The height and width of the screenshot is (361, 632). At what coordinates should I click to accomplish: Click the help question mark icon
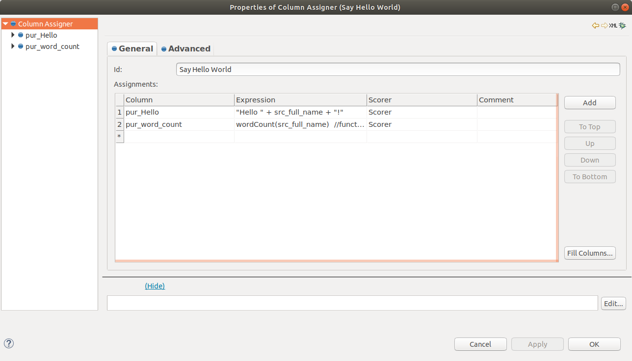[x=8, y=343]
